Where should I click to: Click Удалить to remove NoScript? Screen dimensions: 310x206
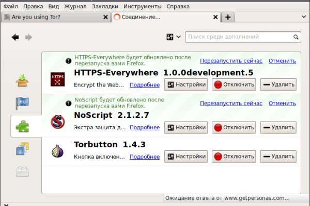pos(278,127)
